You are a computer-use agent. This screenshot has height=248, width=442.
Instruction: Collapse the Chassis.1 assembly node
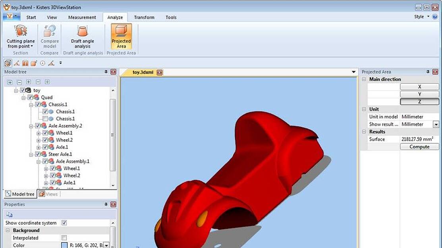[31, 105]
